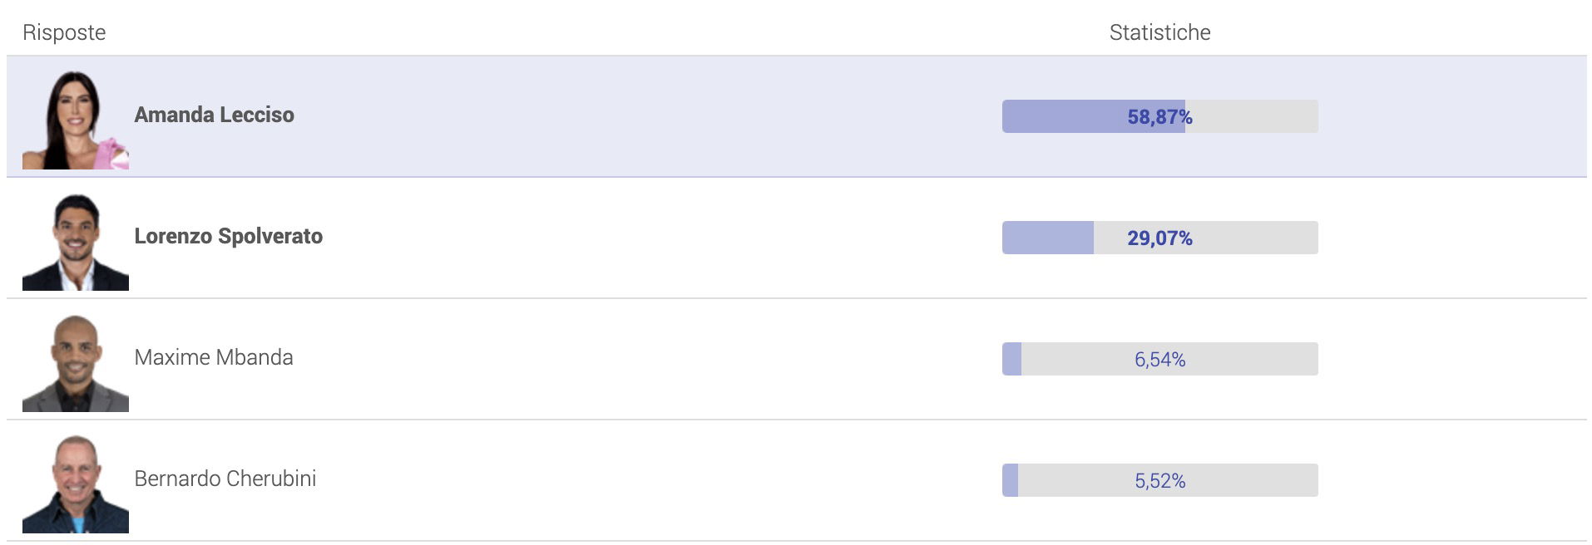Click Bernardo Cherubini's portrait photo
Screen dimensions: 1592x545
[x=76, y=484]
